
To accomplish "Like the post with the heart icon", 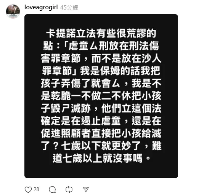I will pos(28,190).
